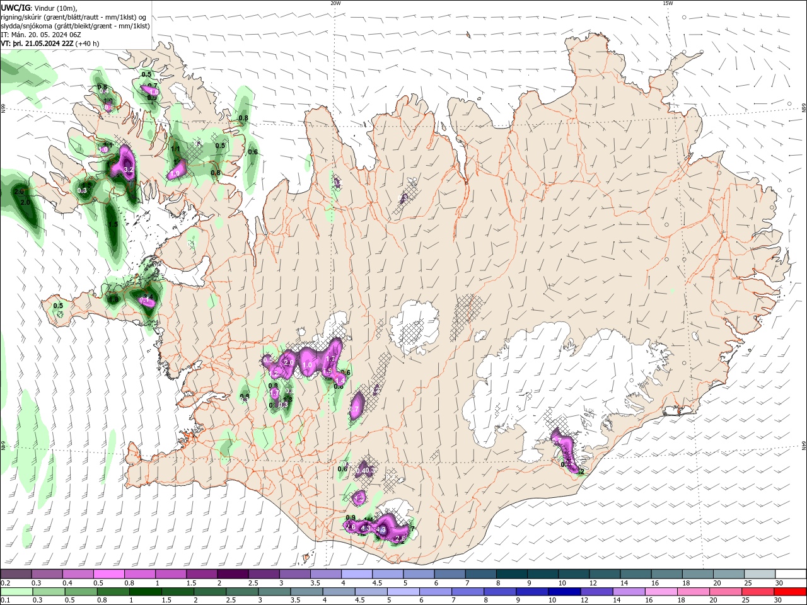Select the top legend swatch labeled 6
The image size is (807, 605).
pyautogui.click(x=450, y=574)
